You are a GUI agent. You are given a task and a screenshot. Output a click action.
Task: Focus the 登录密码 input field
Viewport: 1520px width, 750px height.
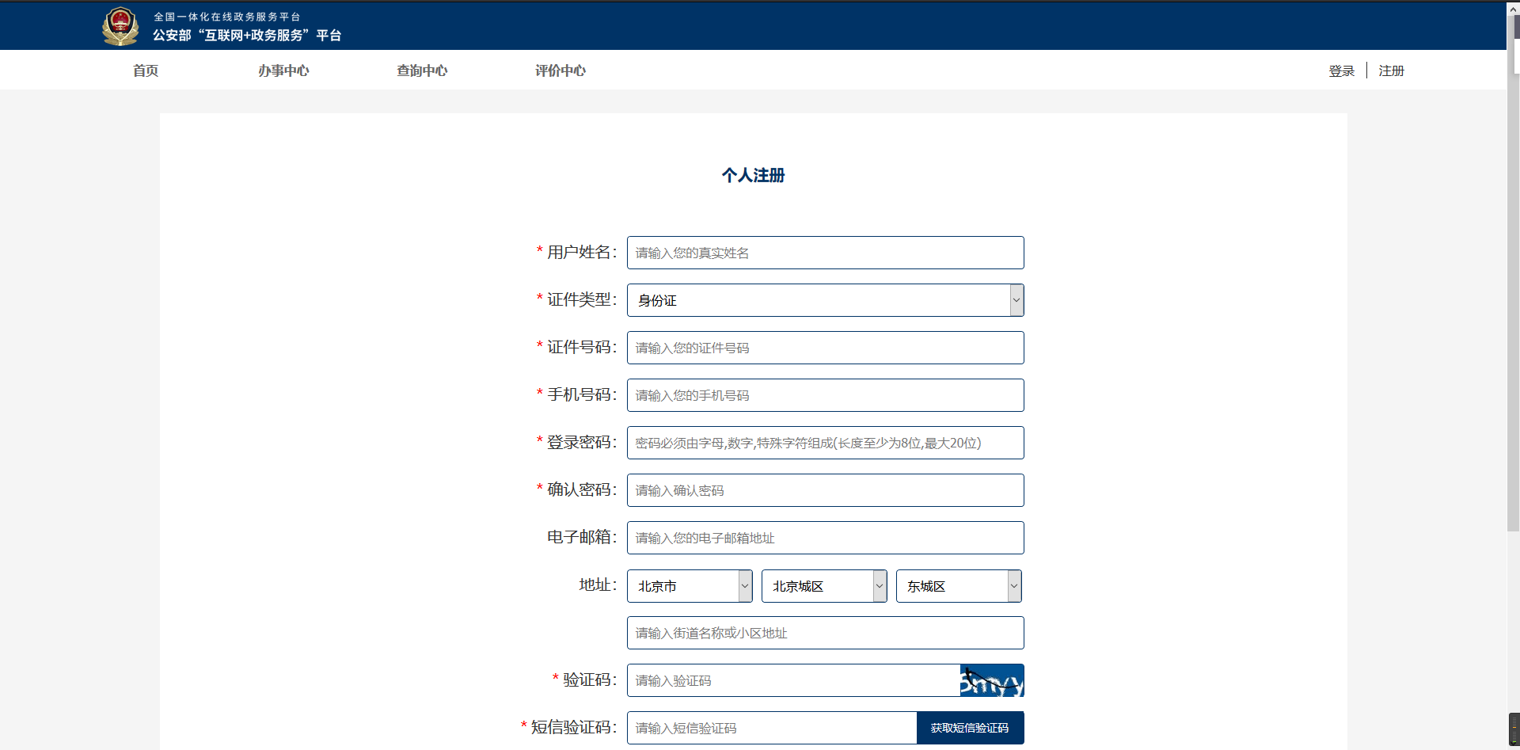(826, 443)
